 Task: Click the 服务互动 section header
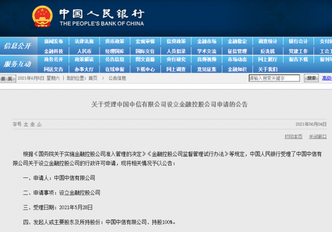[x=18, y=64]
